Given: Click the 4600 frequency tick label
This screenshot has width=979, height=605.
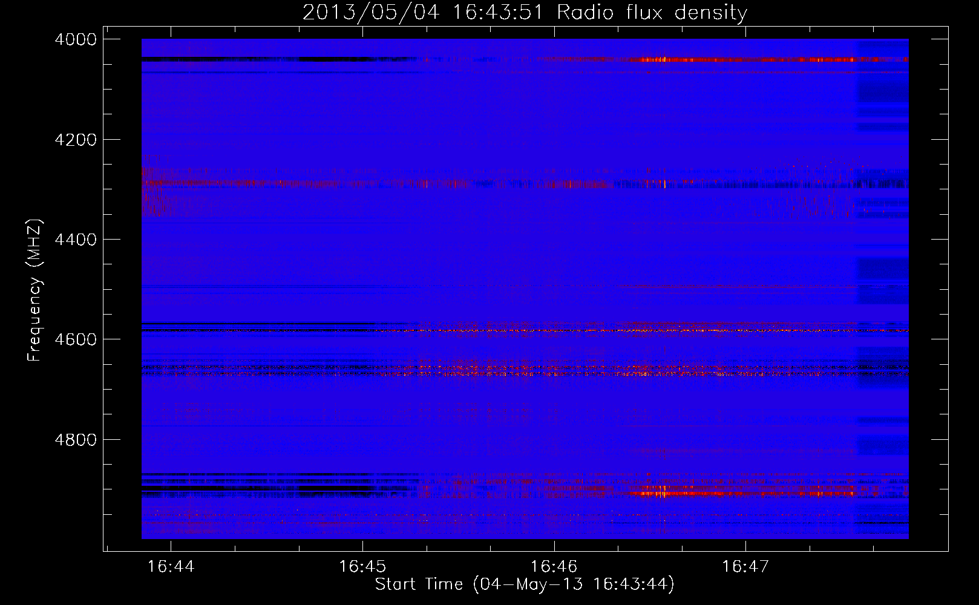Looking at the screenshot, I should [x=76, y=339].
